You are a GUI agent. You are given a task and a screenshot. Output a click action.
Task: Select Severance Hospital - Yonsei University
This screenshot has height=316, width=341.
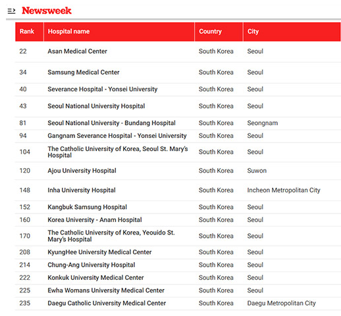pos(103,89)
